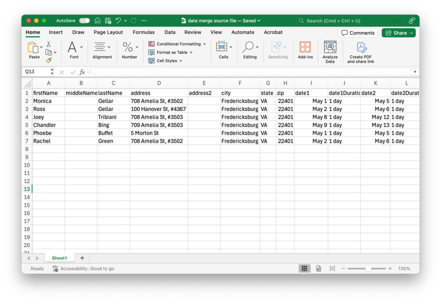Open the Data ribbon tab

click(x=170, y=32)
